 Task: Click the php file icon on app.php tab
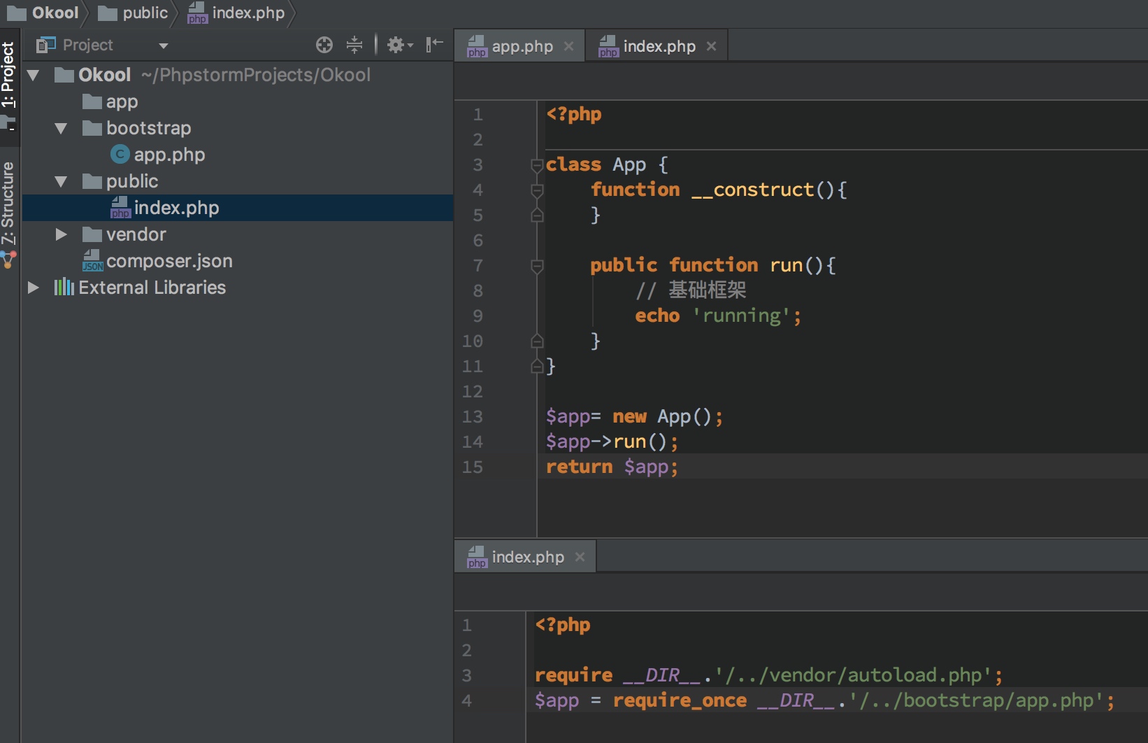tap(477, 46)
